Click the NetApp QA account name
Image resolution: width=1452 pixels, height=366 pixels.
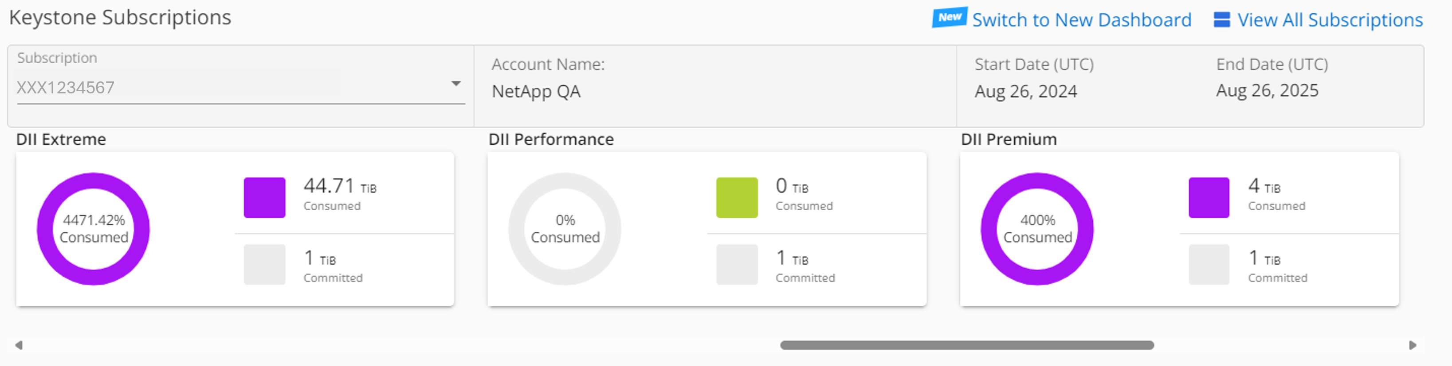(x=535, y=91)
